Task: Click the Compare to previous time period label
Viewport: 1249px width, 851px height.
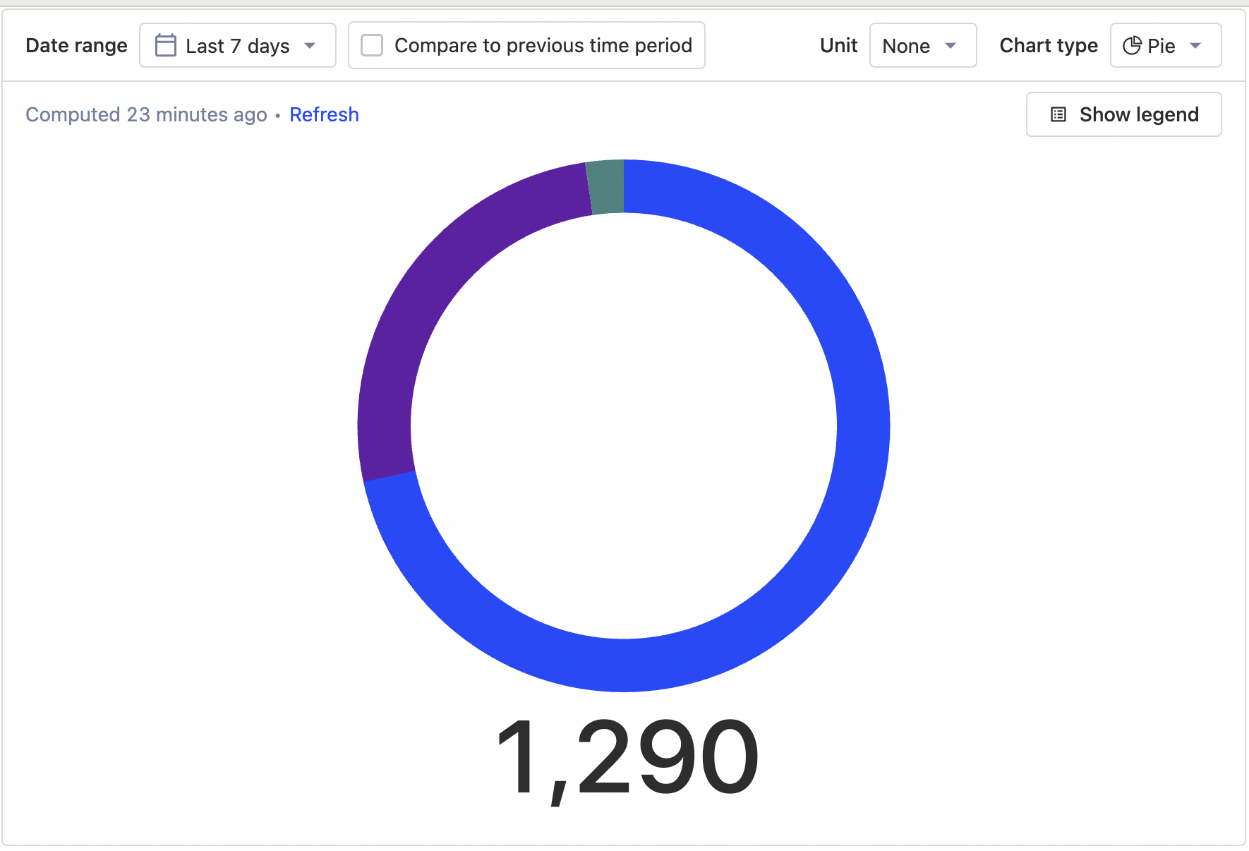Action: point(543,45)
